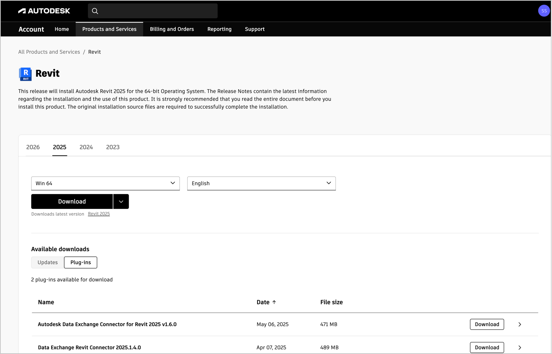Image resolution: width=552 pixels, height=354 pixels.
Task: Click the Date column sort arrow
Action: point(274,302)
